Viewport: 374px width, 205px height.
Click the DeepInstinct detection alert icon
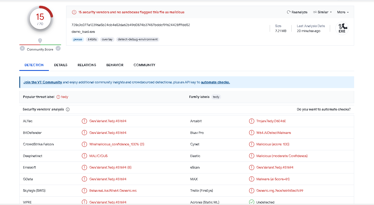coord(84,156)
